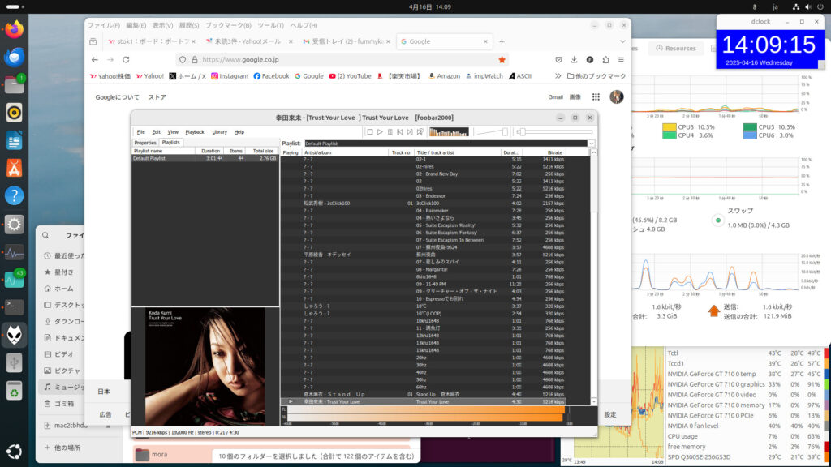
Task: Open the Gmail link on Google page
Action: coord(555,96)
